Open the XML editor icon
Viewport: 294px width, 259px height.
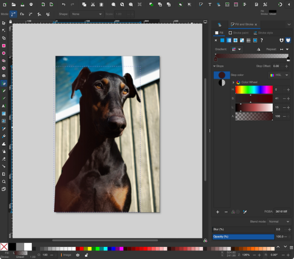pos(227,4)
